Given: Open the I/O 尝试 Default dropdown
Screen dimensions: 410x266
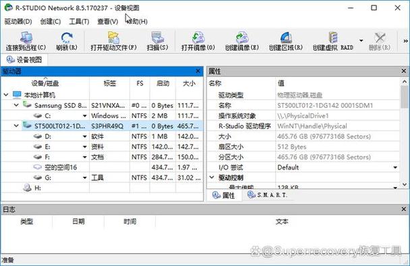Looking at the screenshot, I should (395, 167).
